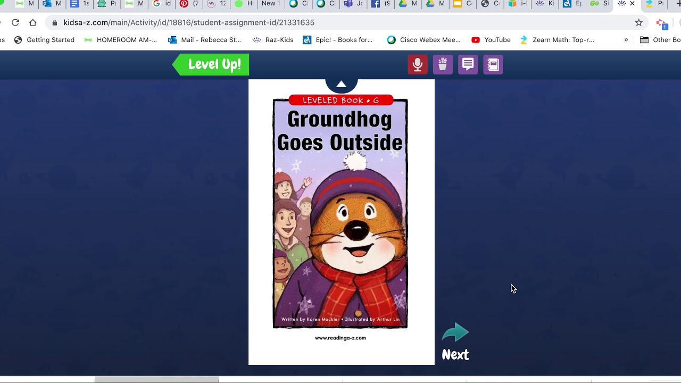Open the Mail - Rebecca St... bookmark
The width and height of the screenshot is (681, 383).
205,40
